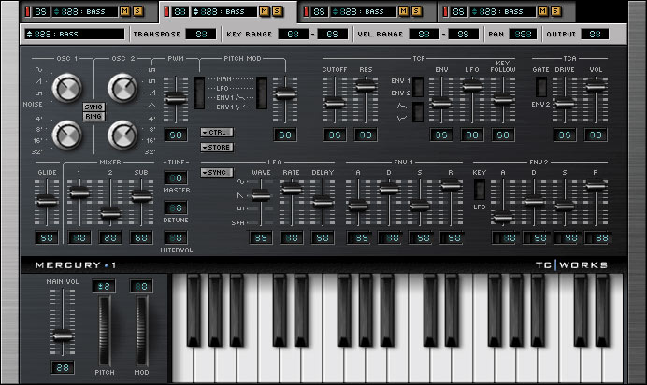647x385 pixels.
Task: Open the LFO SYNC dropdown
Action: pyautogui.click(x=217, y=172)
